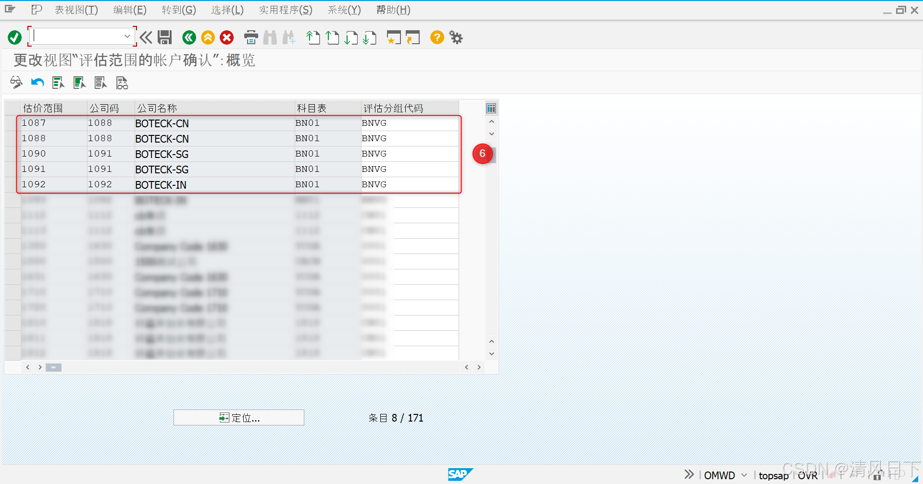
Task: Open the 表视图(T) menu
Action: (76, 10)
